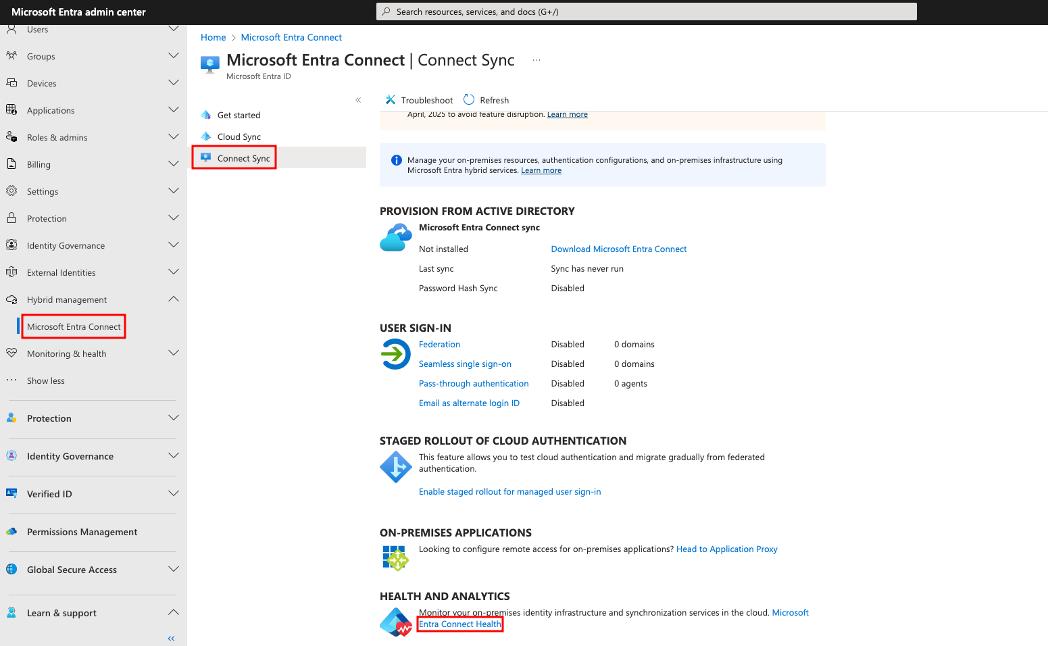Expand the Groups section chevron
The height and width of the screenshot is (646, 1048).
[x=174, y=55]
